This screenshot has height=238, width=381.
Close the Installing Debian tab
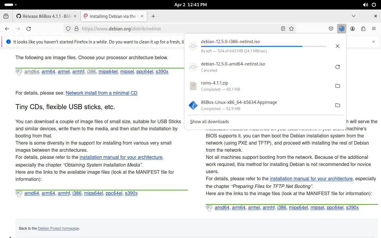[142, 16]
